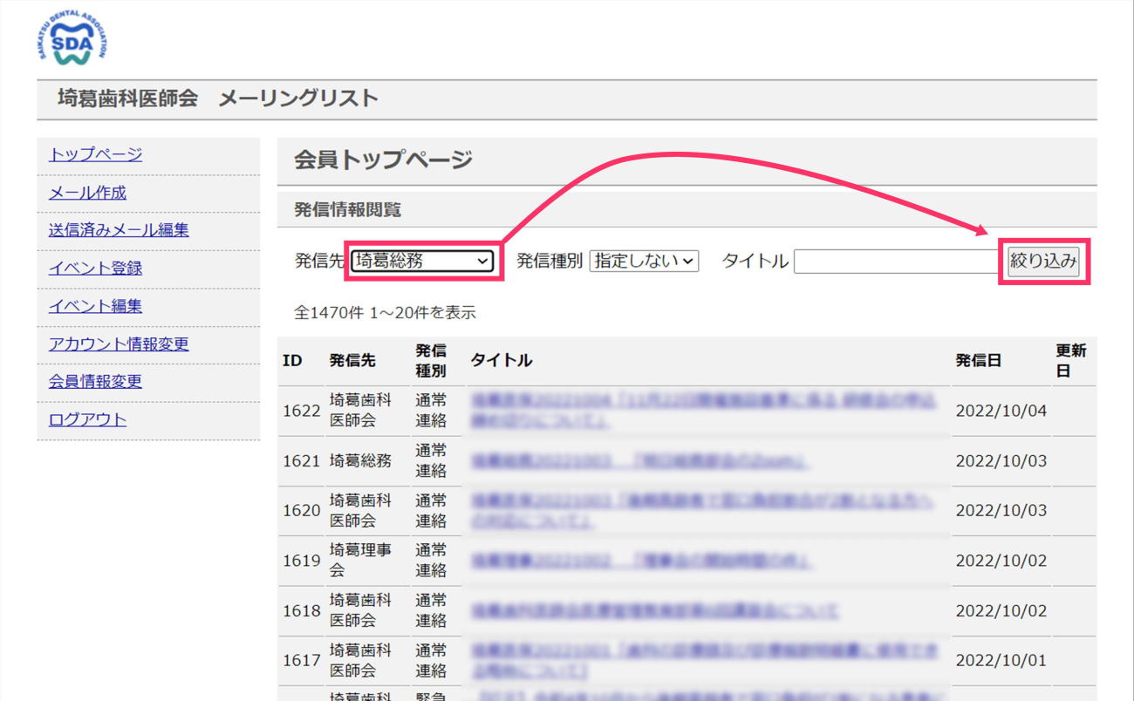This screenshot has height=701, width=1134.
Task: Click the 埼葛歯科医師会 メーリングリスト header title
Action: click(218, 99)
